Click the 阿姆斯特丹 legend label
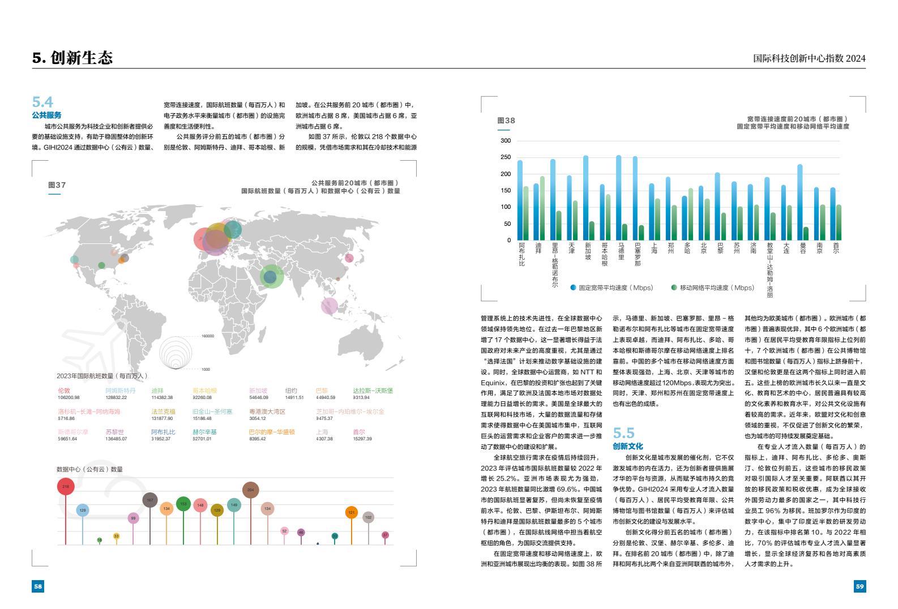This screenshot has height=609, width=898. click(121, 391)
